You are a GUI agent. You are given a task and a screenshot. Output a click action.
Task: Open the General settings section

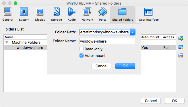(x=8, y=14)
